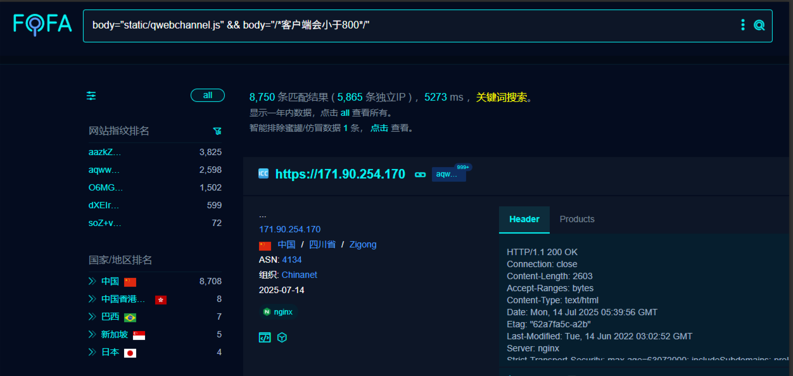Expand the 中国香港 region entry
The width and height of the screenshot is (793, 376).
(x=92, y=299)
